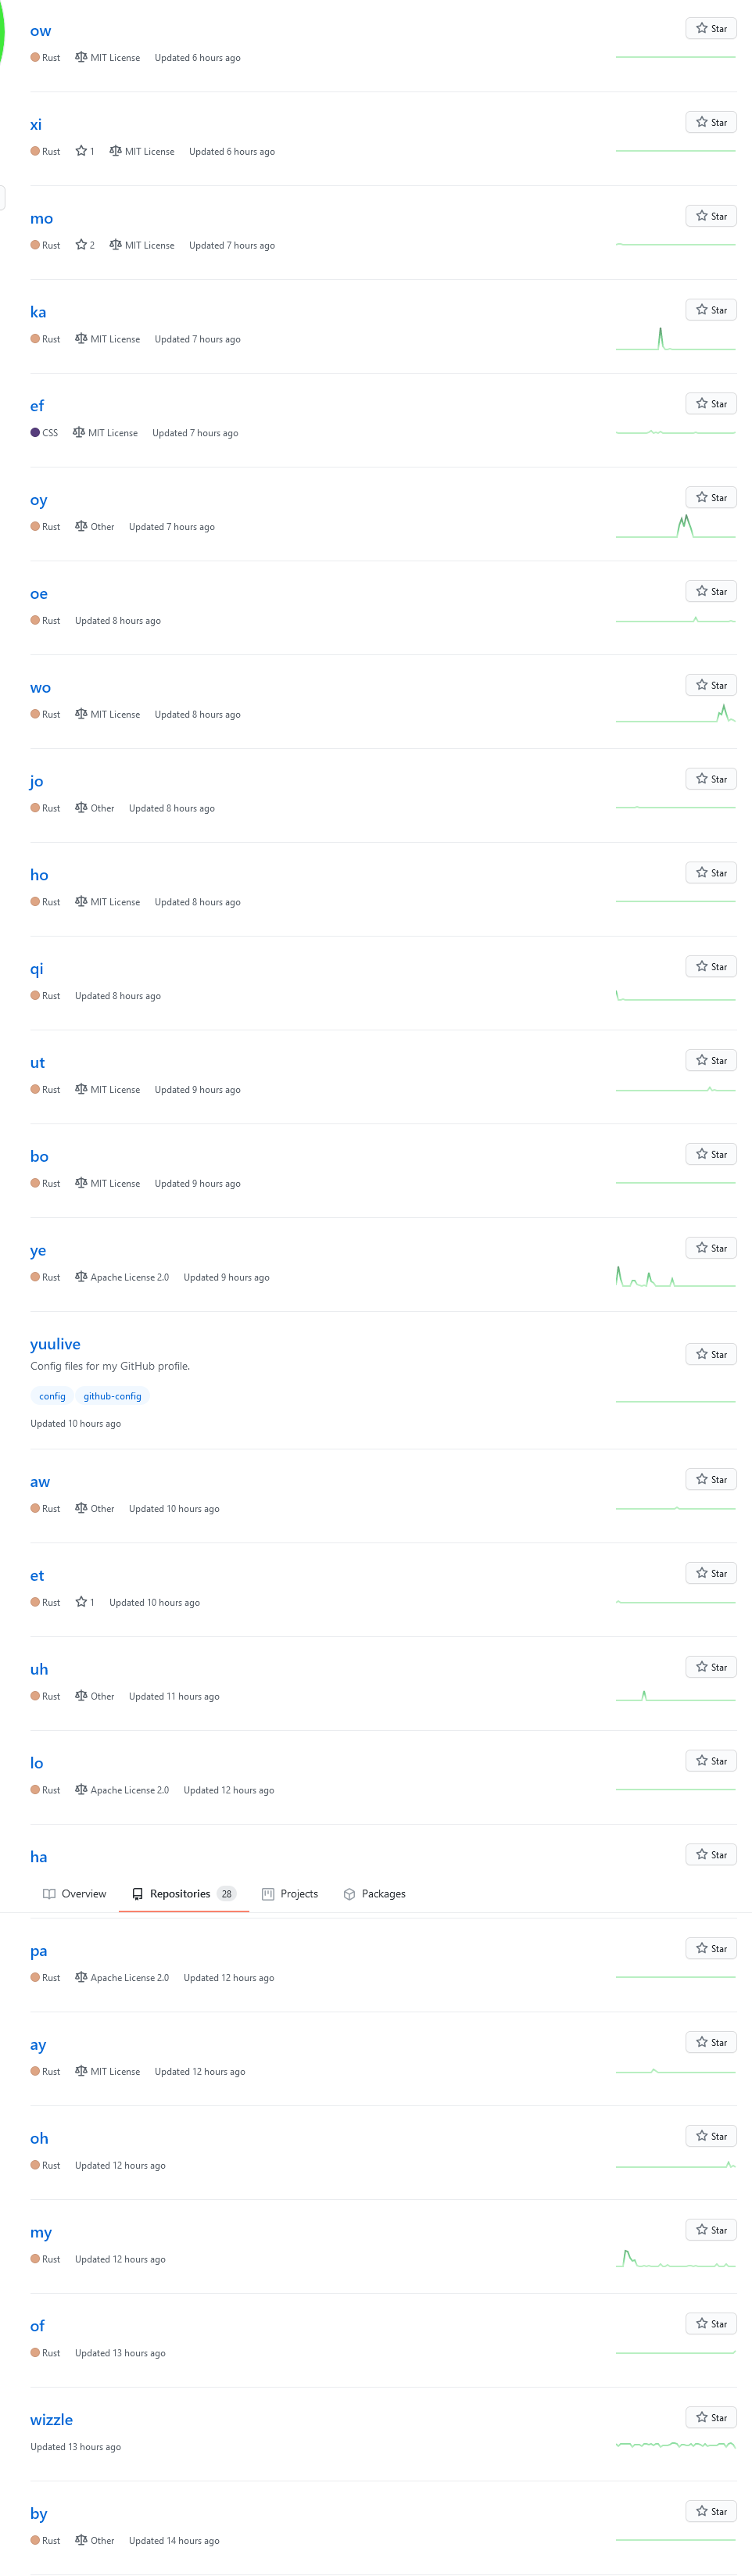Viewport: 752px width, 2576px height.
Task: Open the ef repository link
Action: coord(37,406)
